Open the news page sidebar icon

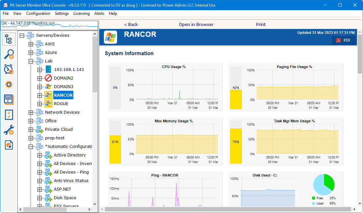[x=9, y=99]
